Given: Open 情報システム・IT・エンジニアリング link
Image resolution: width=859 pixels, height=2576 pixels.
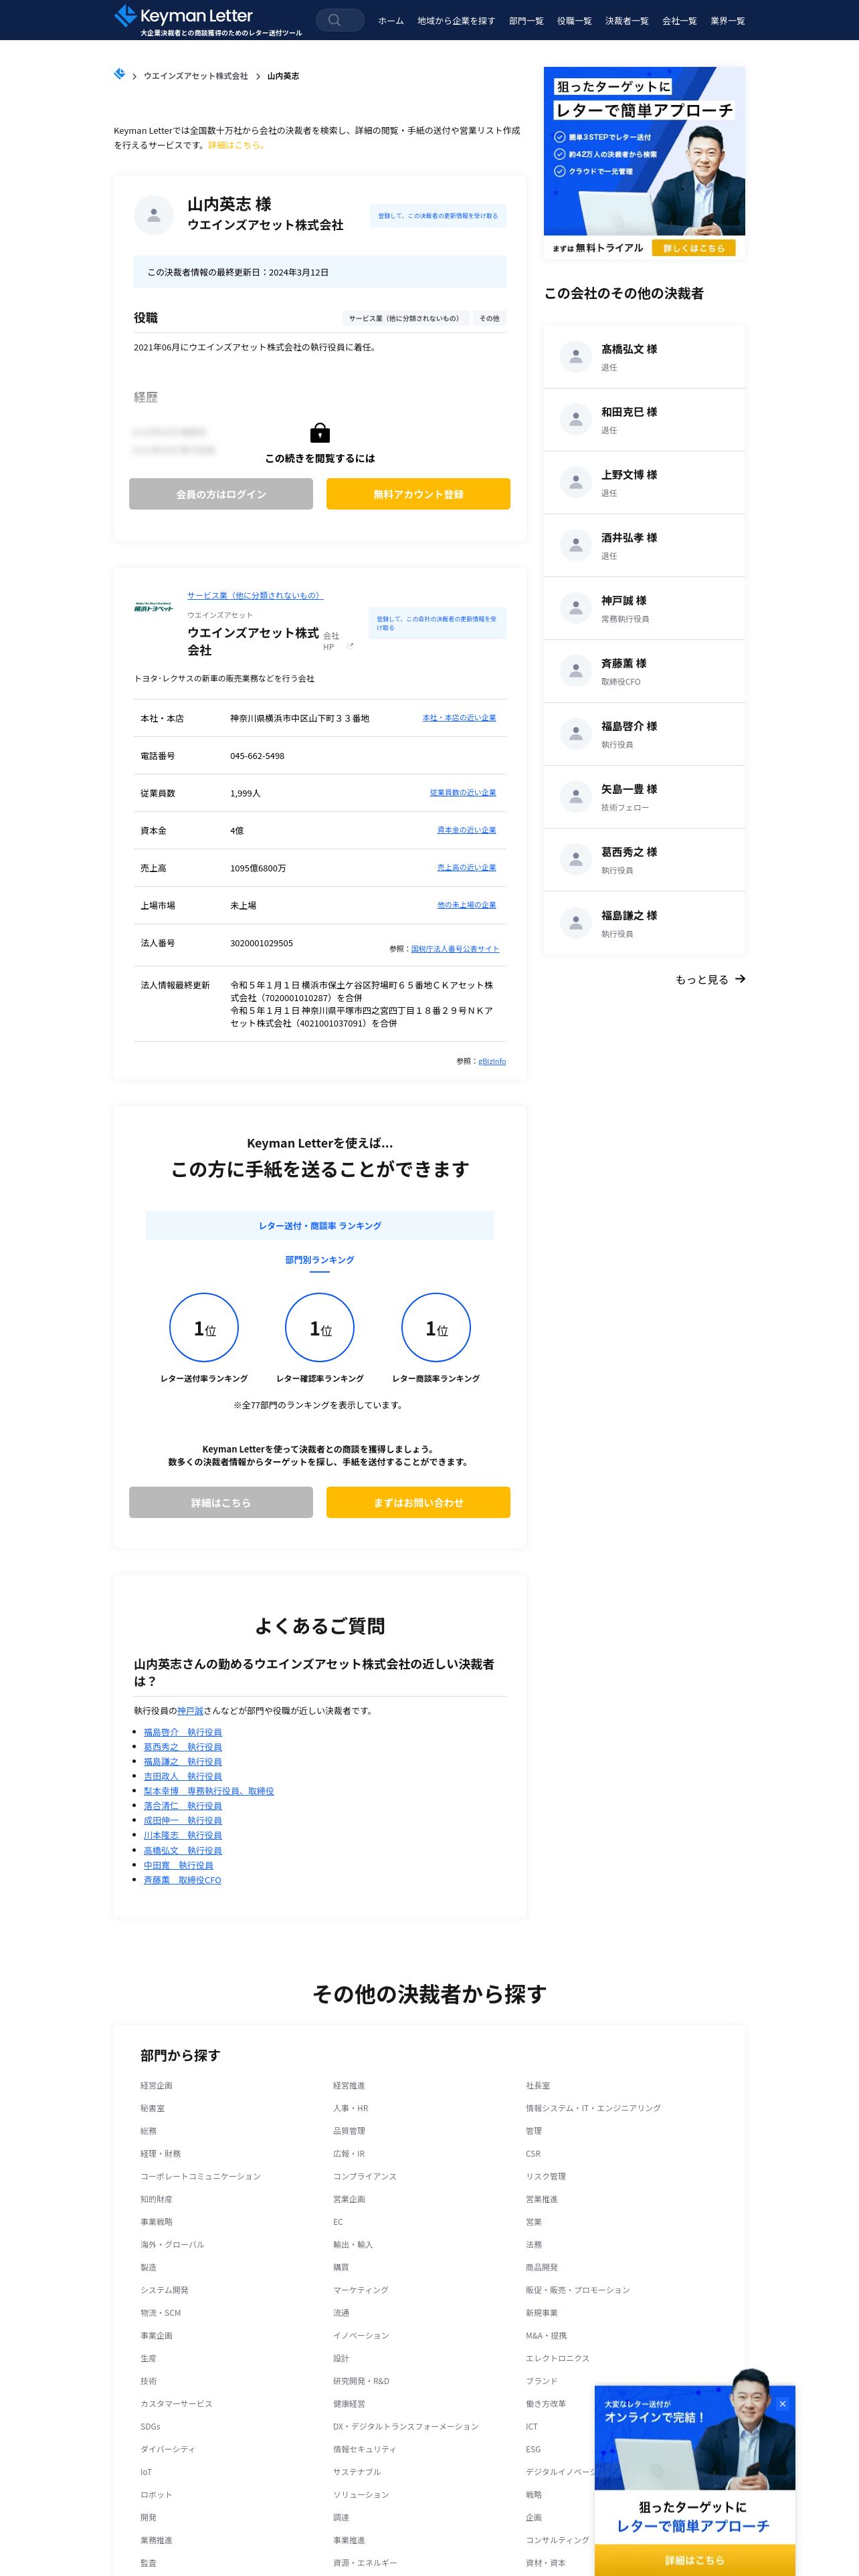Looking at the screenshot, I should (x=593, y=2108).
